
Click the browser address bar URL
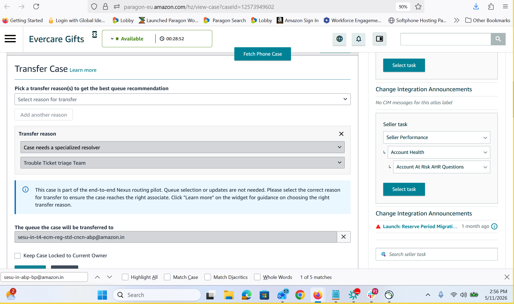[199, 7]
